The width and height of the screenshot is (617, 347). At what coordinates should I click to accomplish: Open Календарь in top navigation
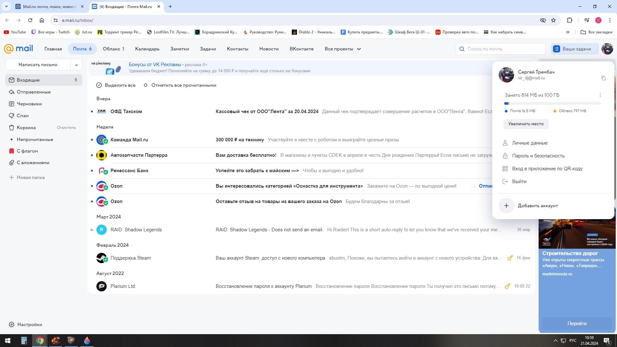click(x=147, y=49)
